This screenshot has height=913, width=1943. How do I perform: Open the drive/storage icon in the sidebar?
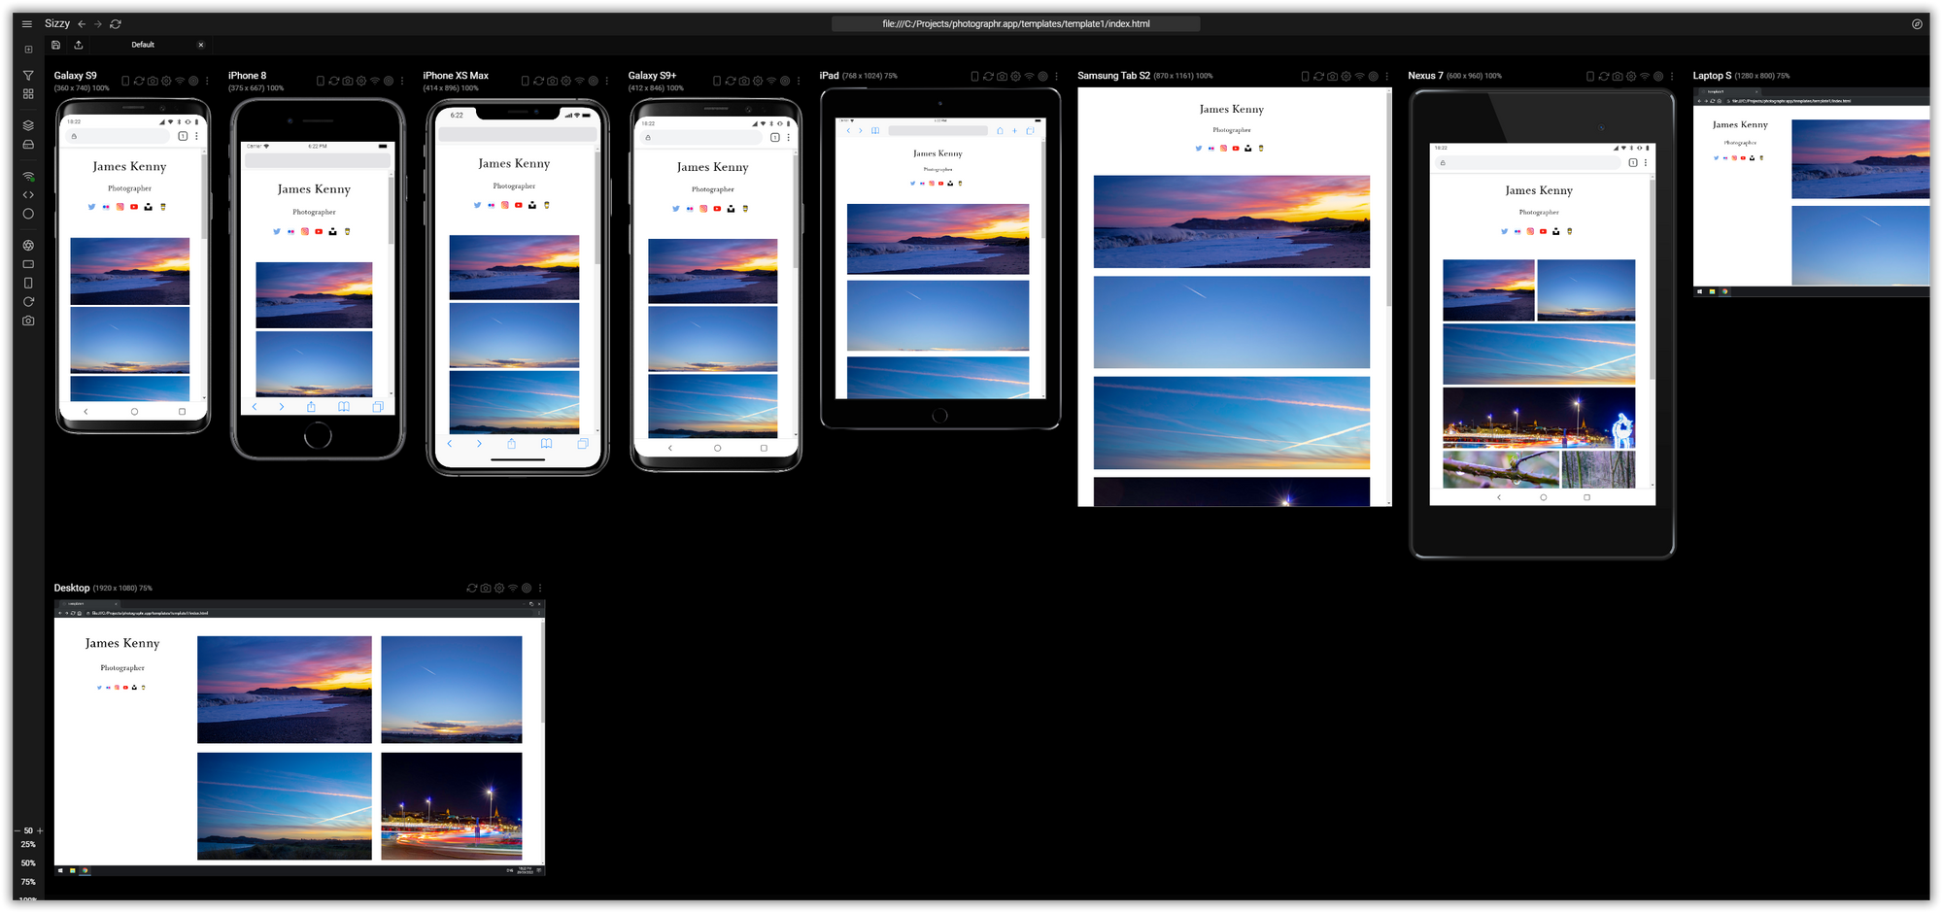tap(28, 145)
